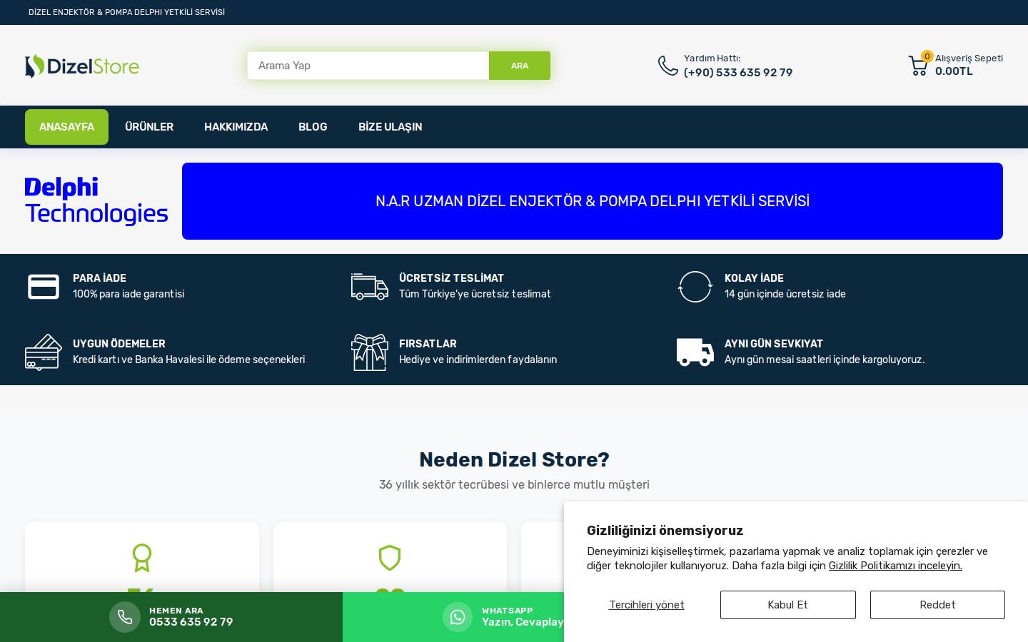Click the WhatsApp Yazın, Cevaplayalım bar

tap(453, 617)
